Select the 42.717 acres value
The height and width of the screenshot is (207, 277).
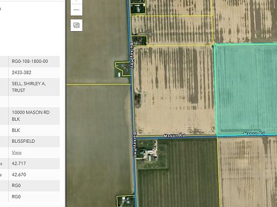19,163
